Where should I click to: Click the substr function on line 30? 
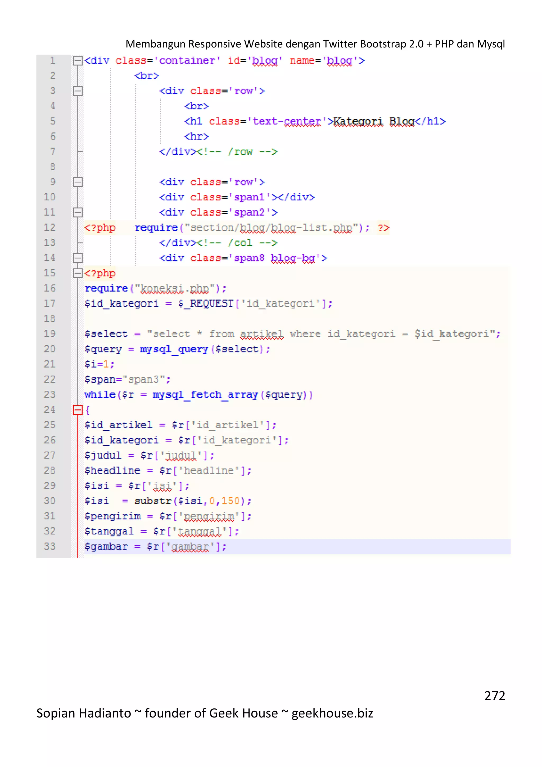[153, 501]
